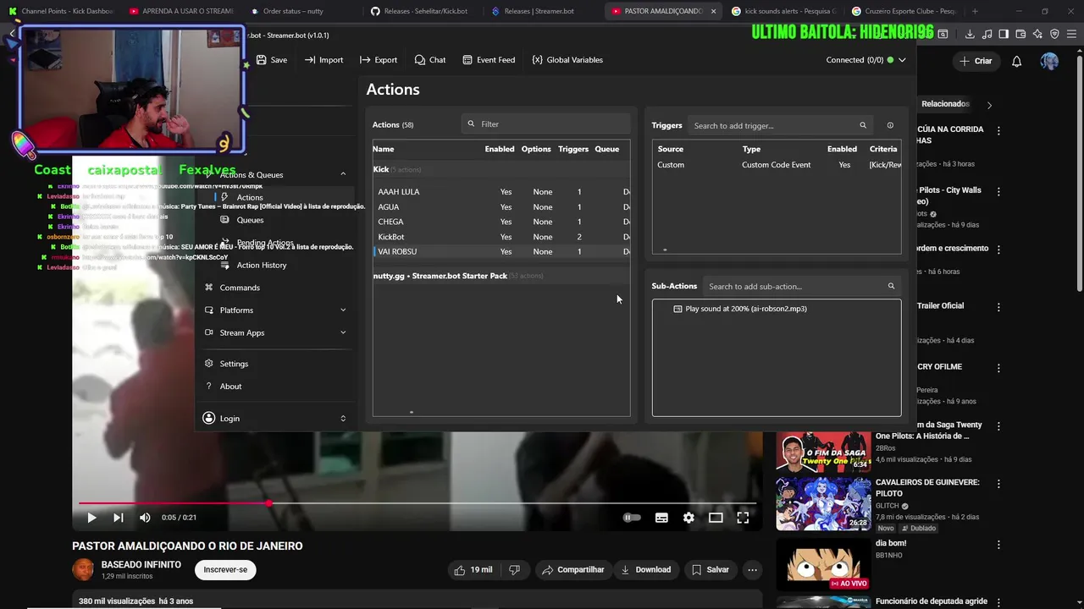Click the magnifier icon in sub-action search

click(891, 286)
